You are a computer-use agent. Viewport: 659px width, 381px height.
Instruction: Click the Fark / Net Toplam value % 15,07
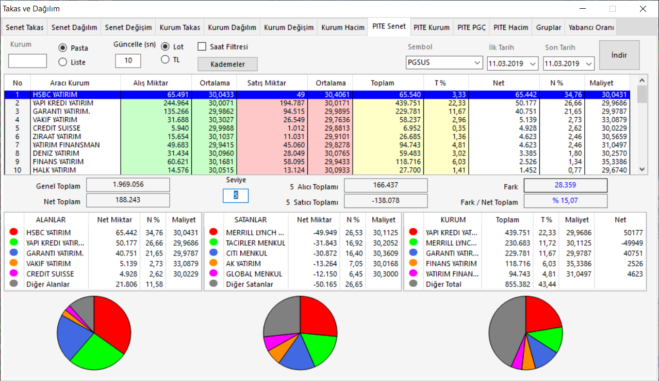(566, 200)
